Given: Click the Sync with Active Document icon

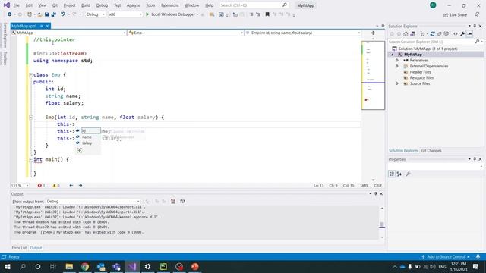Looking at the screenshot, I should [432, 34].
